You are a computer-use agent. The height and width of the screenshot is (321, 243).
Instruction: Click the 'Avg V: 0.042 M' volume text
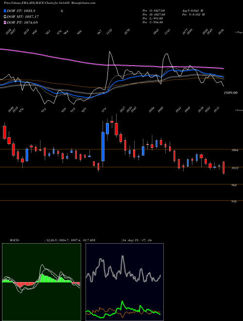click(x=193, y=11)
